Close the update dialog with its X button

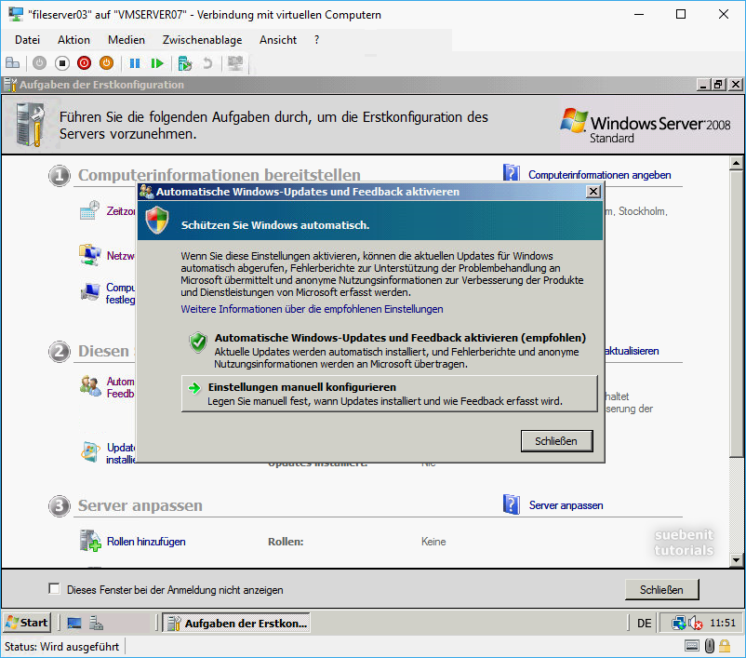(x=593, y=192)
